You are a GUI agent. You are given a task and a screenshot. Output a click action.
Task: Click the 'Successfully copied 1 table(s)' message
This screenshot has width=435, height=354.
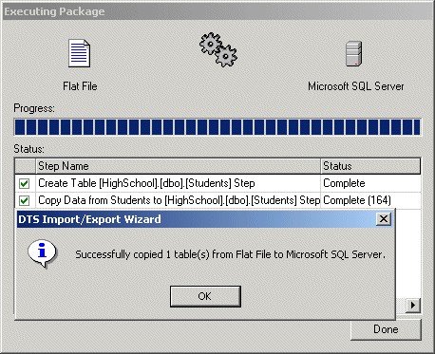click(x=230, y=254)
